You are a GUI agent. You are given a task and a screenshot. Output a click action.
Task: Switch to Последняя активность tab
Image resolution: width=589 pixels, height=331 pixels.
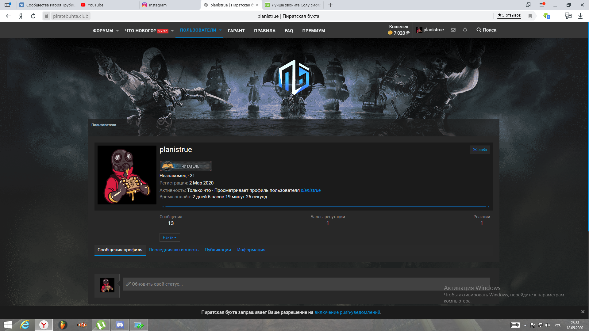point(174,250)
